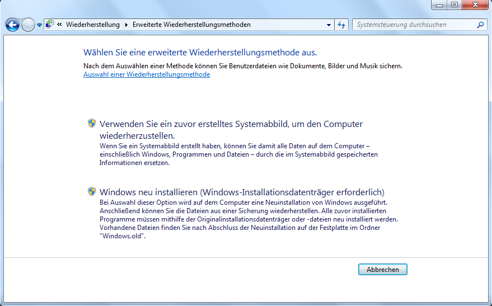Open arrow menu after Wiederherstellung breadcrumb

(x=126, y=25)
